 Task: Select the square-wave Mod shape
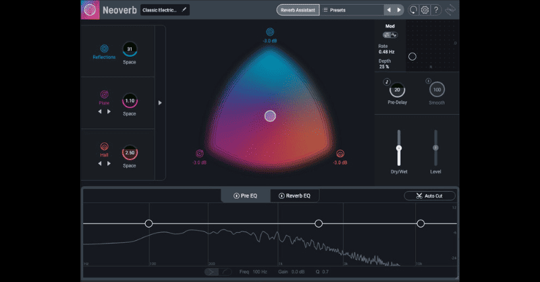click(387, 35)
